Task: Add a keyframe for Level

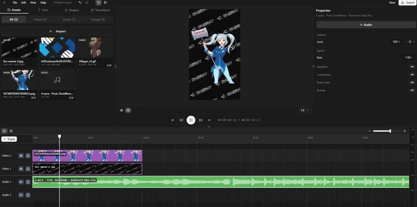Action: pos(410,42)
